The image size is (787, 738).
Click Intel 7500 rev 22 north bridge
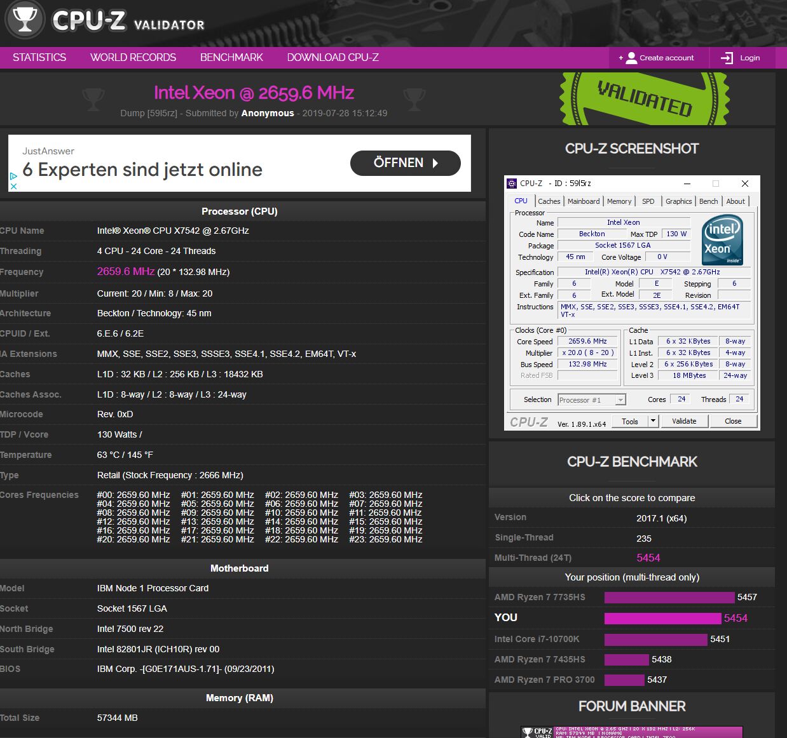click(x=130, y=629)
